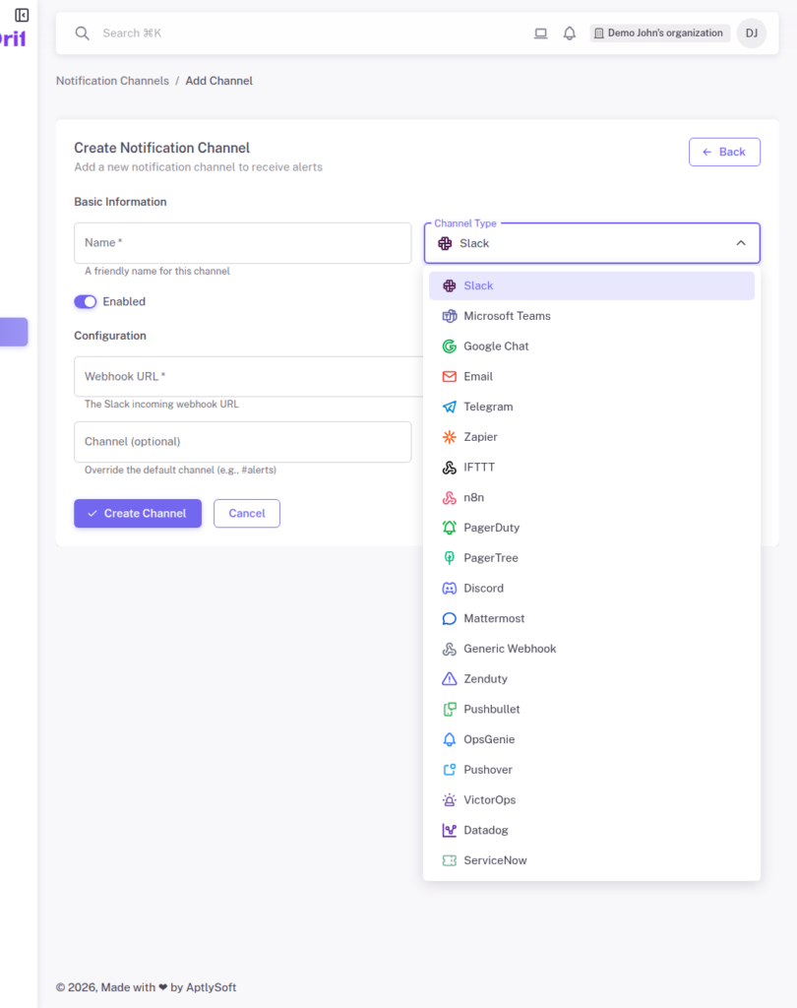Open the Channel Type combo box

click(x=590, y=242)
